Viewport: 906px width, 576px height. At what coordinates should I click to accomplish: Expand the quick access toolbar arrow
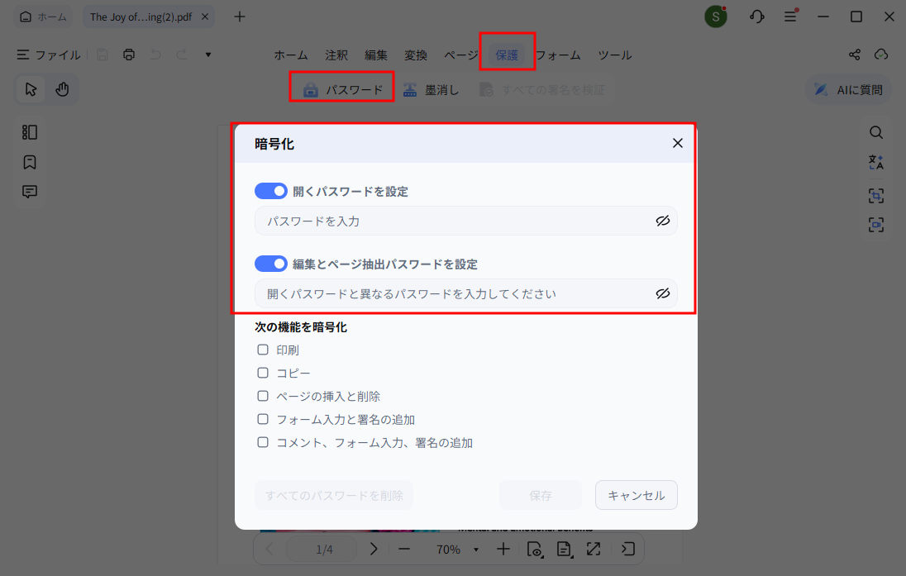pyautogui.click(x=207, y=55)
